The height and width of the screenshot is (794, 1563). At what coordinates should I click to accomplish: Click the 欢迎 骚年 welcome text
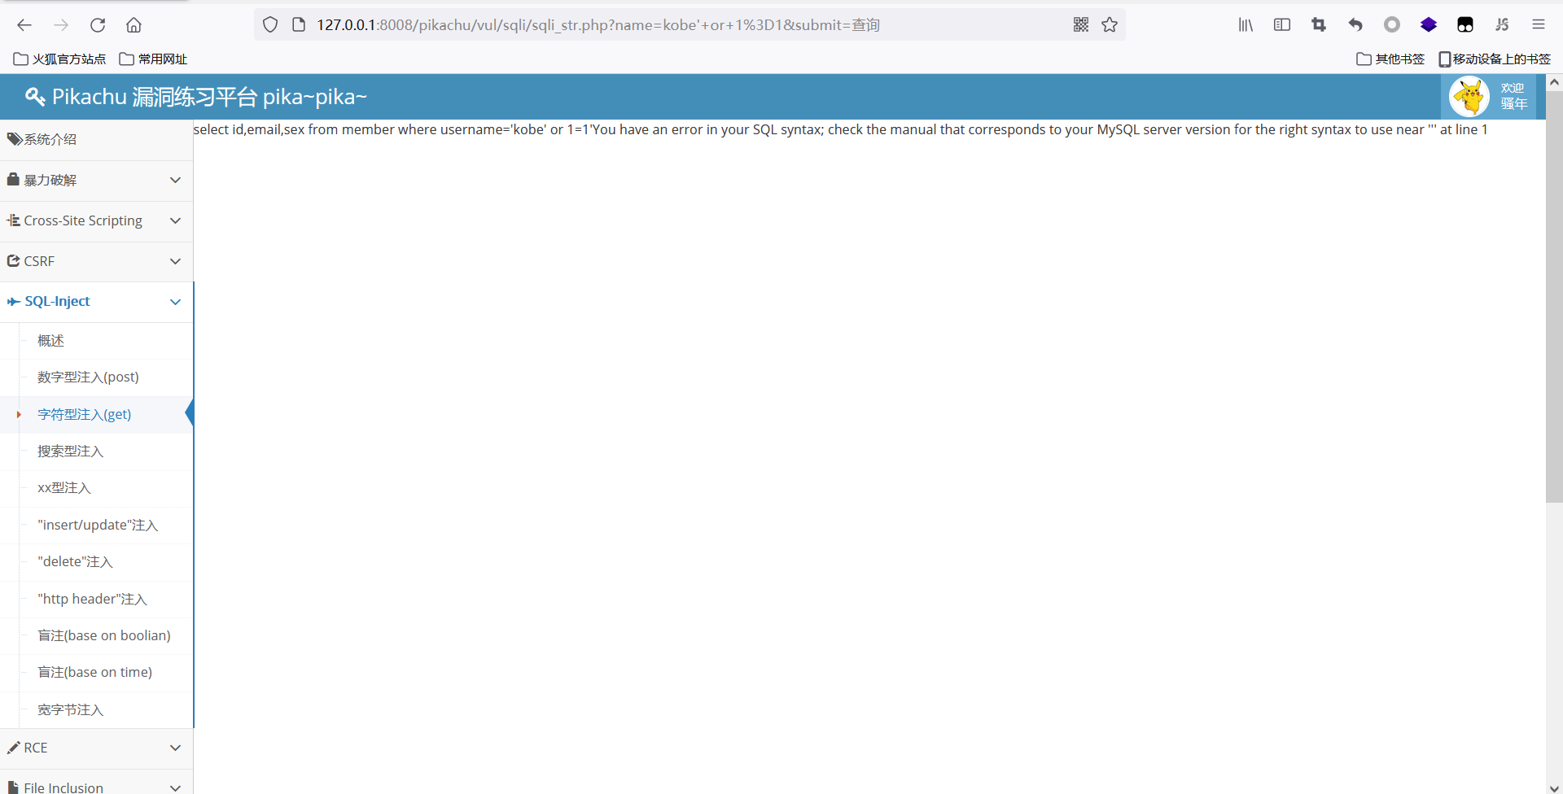pos(1513,96)
